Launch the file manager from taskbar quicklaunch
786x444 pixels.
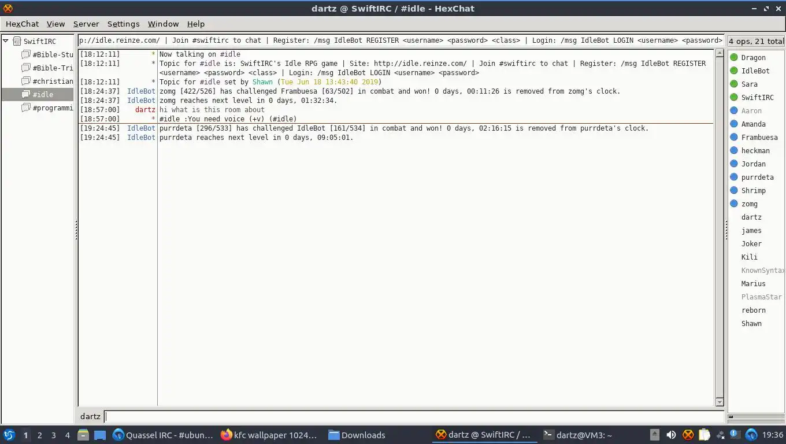tap(83, 435)
